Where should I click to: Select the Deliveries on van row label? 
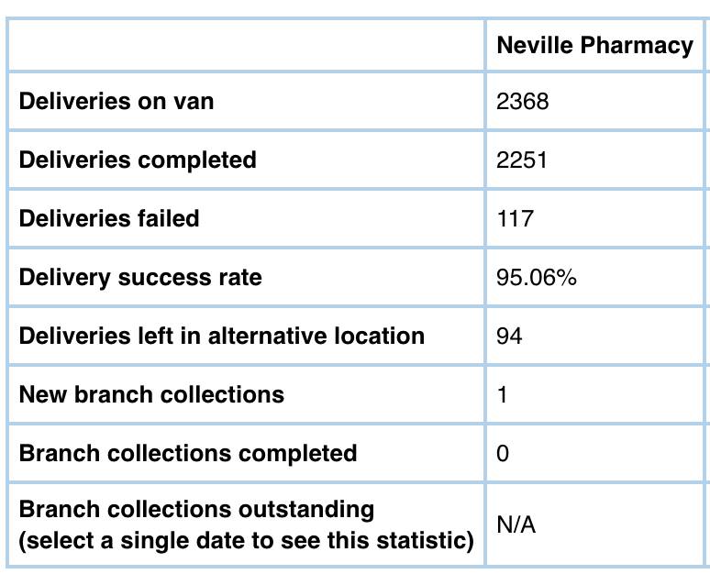coord(116,101)
